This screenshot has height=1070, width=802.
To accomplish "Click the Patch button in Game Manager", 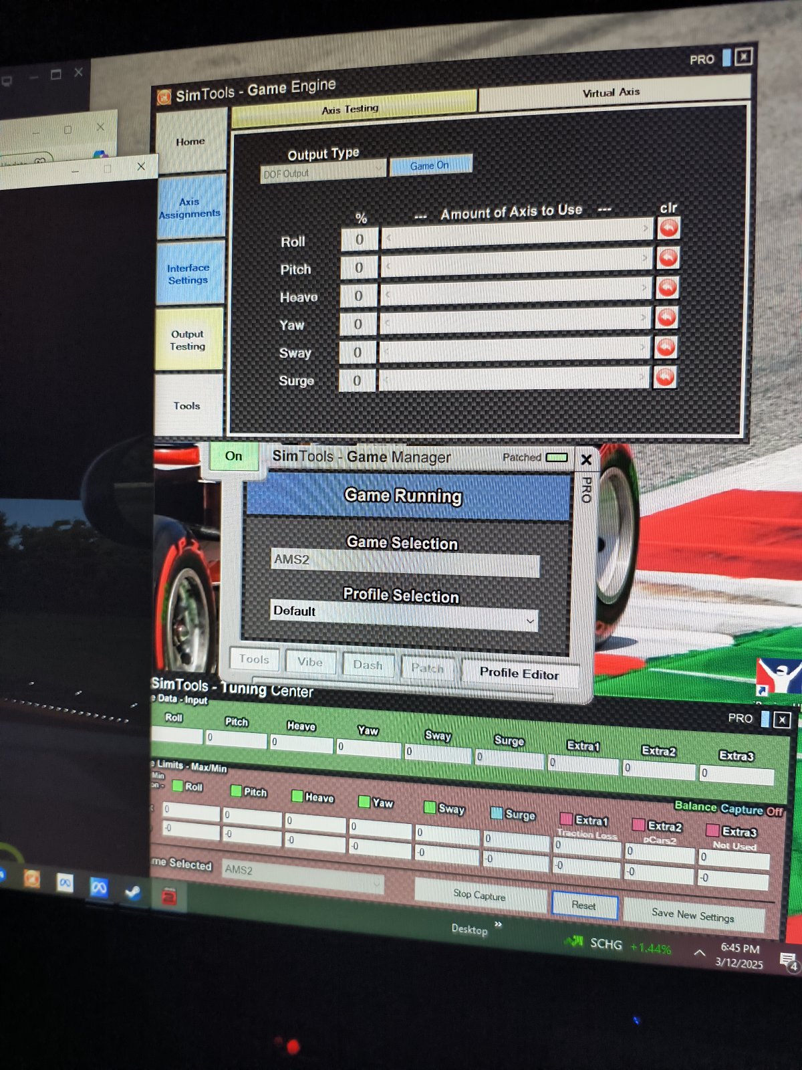I will pyautogui.click(x=428, y=667).
